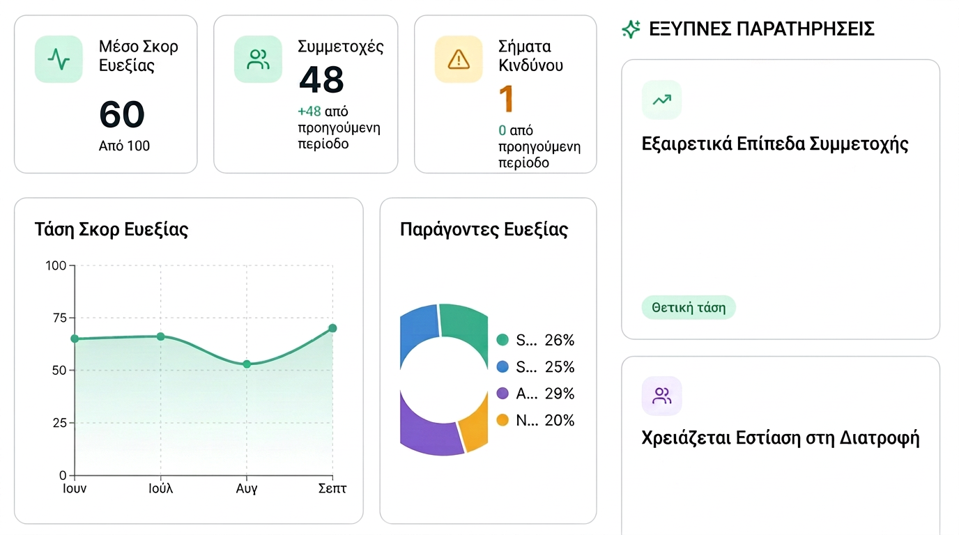
Task: Click the Σεπτ data point on the trend line
Action: 332,328
